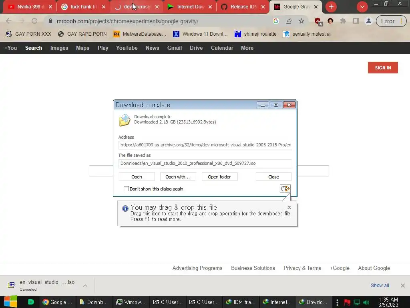Open Images in the Google bar
Viewport: 410px width, 308px height.
click(59, 48)
